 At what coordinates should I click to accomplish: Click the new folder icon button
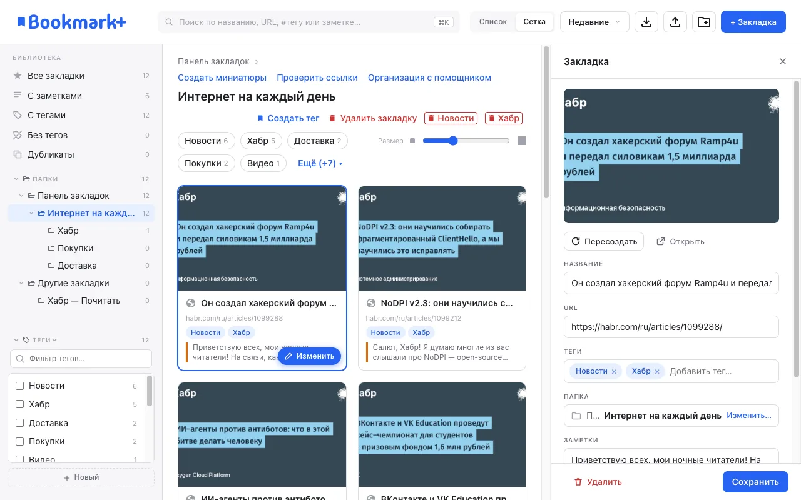point(704,22)
